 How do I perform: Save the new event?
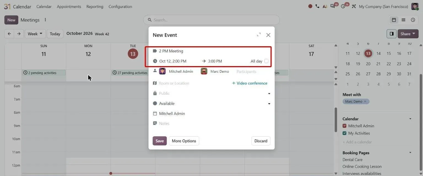click(x=160, y=141)
